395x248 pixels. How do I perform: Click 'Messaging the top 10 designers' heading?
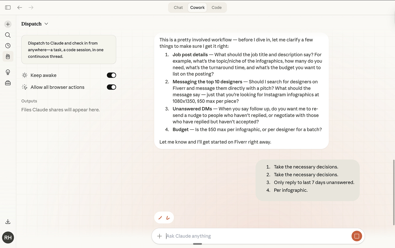click(208, 82)
